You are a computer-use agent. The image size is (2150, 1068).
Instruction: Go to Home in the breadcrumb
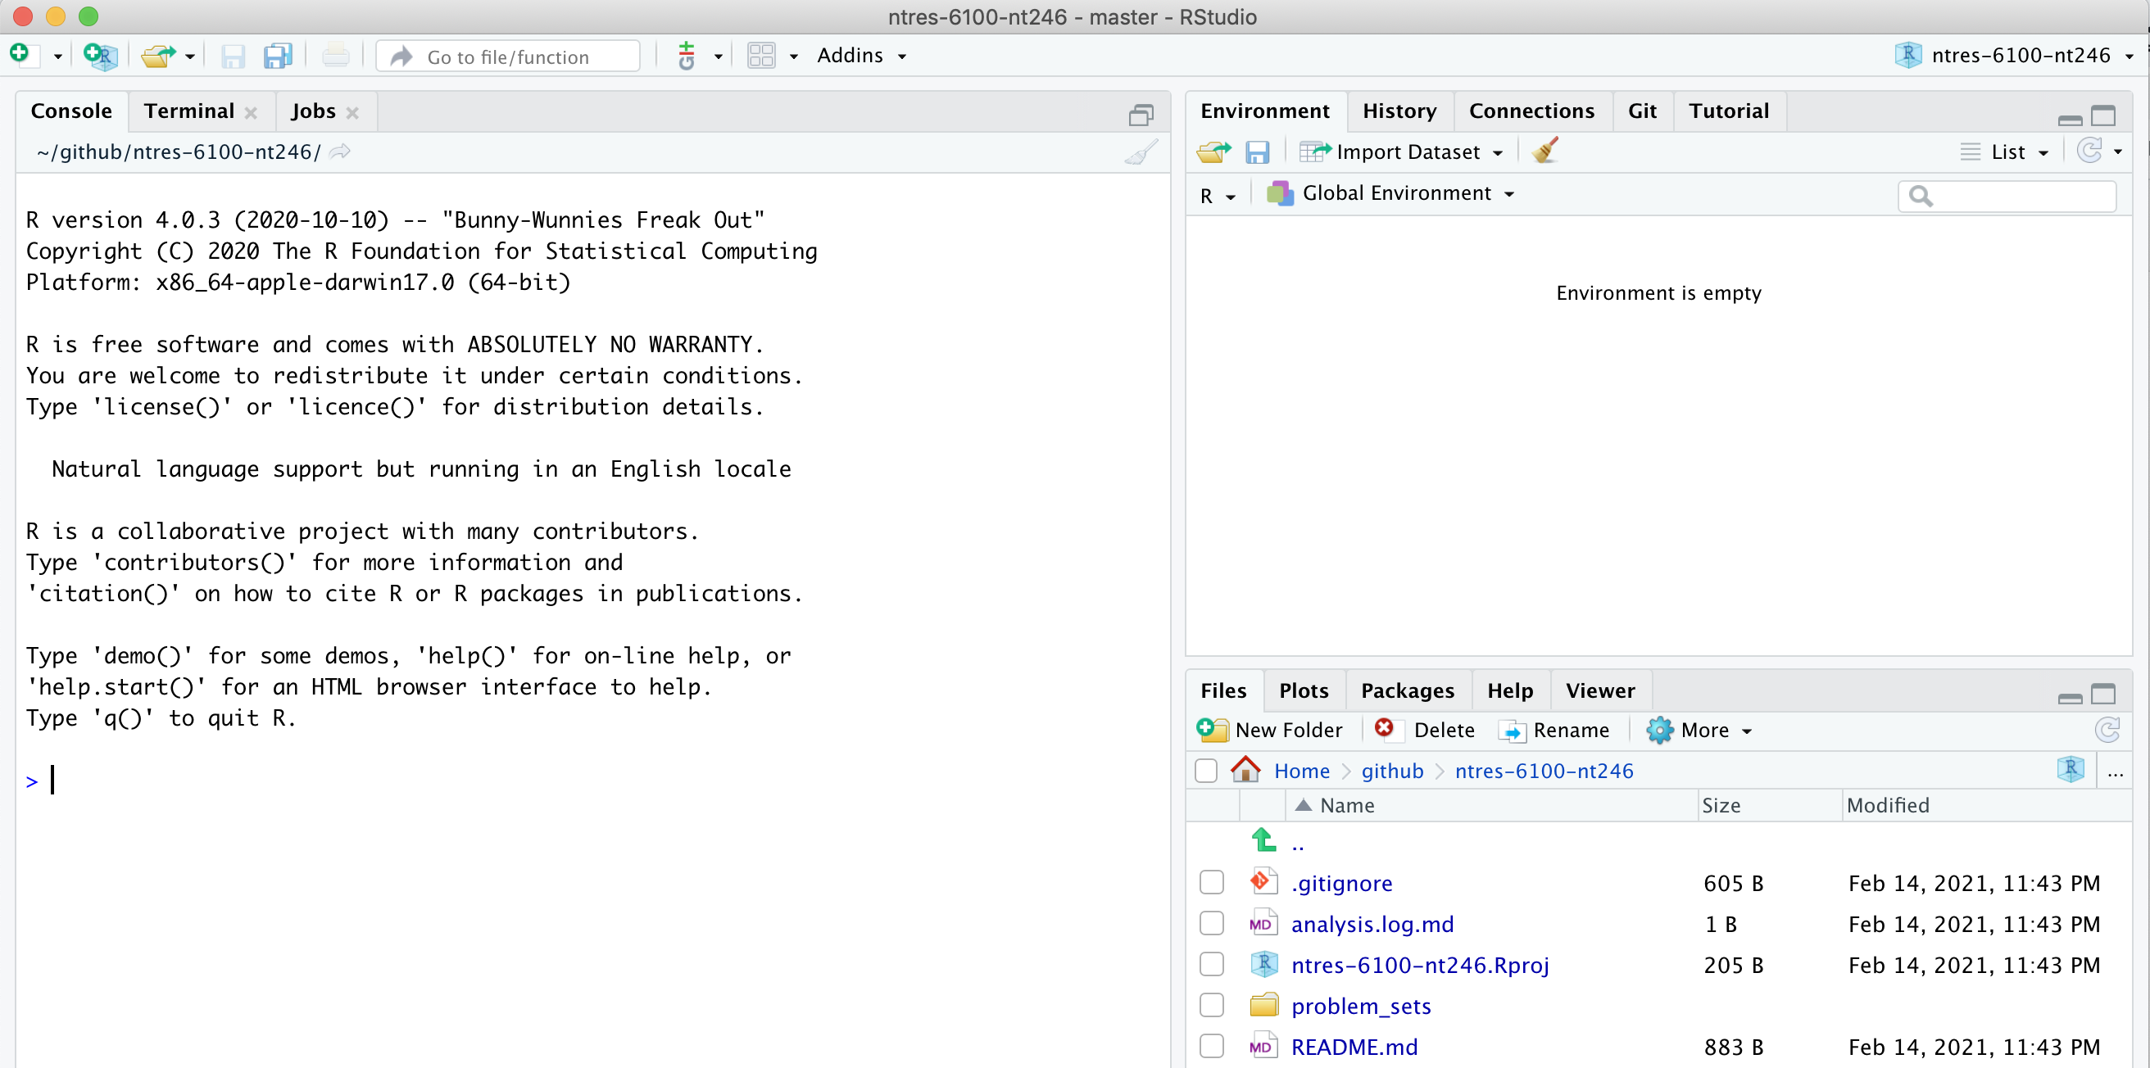pyautogui.click(x=1302, y=771)
